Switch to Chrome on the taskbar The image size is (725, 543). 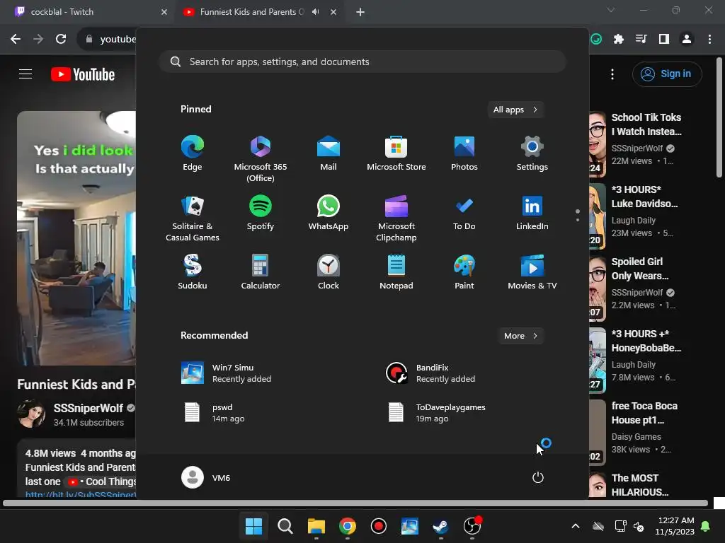[x=347, y=526]
